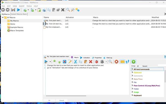Expand the Keyboard command group

tap(132, 95)
